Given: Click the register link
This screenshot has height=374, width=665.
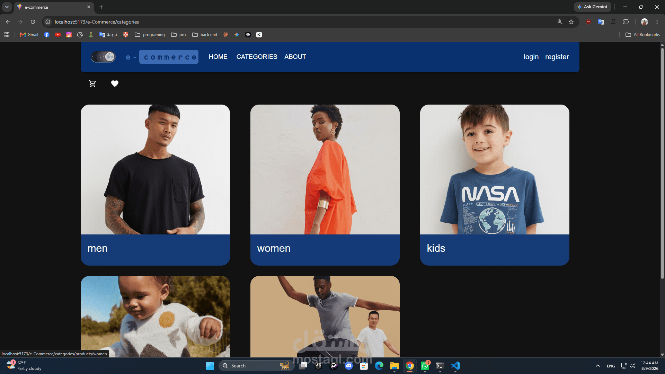Looking at the screenshot, I should (557, 57).
